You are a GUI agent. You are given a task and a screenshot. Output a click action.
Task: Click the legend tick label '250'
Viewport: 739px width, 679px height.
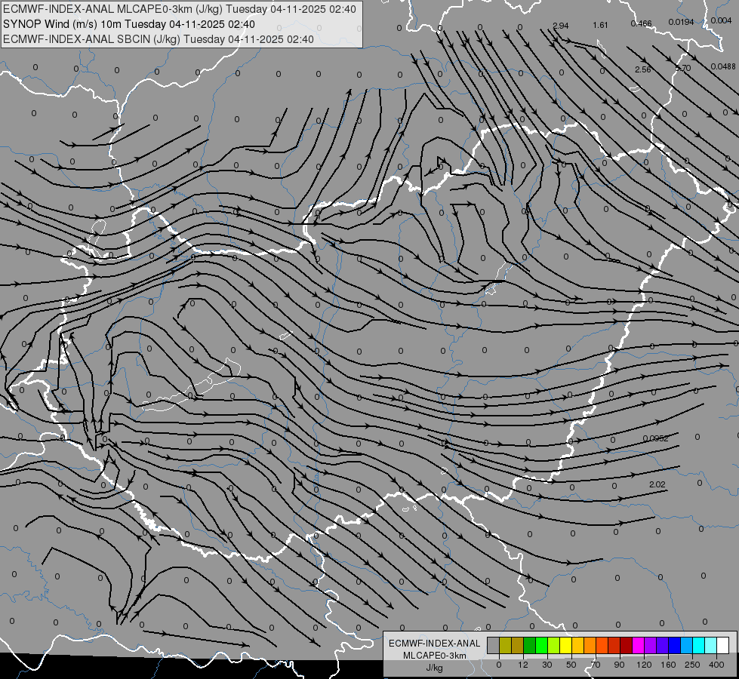pyautogui.click(x=692, y=665)
